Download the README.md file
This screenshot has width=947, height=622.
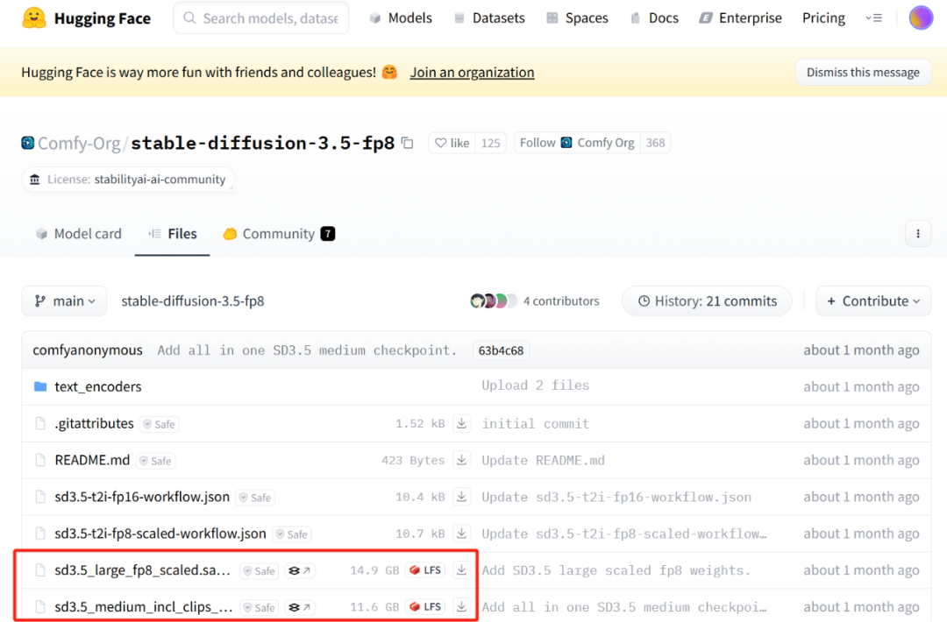tap(461, 460)
